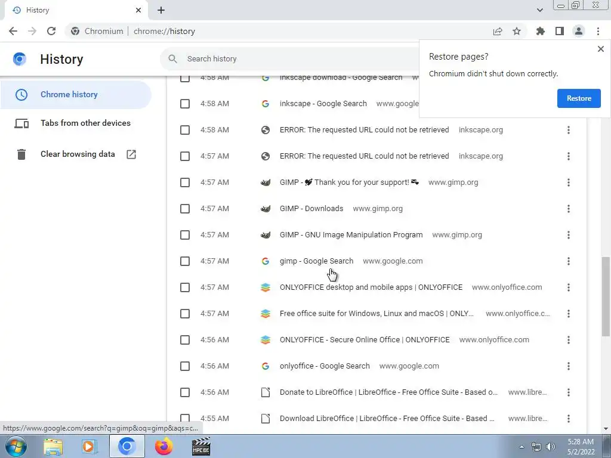
Task: Open onlyoffice - Google Search link
Action: [x=325, y=366]
